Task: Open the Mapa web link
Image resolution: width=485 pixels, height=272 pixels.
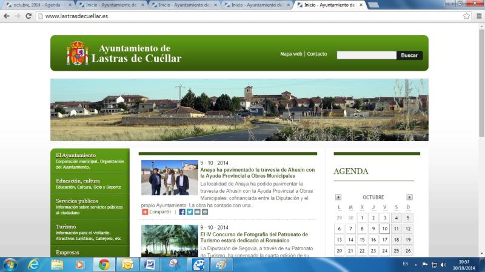Action: (291, 54)
